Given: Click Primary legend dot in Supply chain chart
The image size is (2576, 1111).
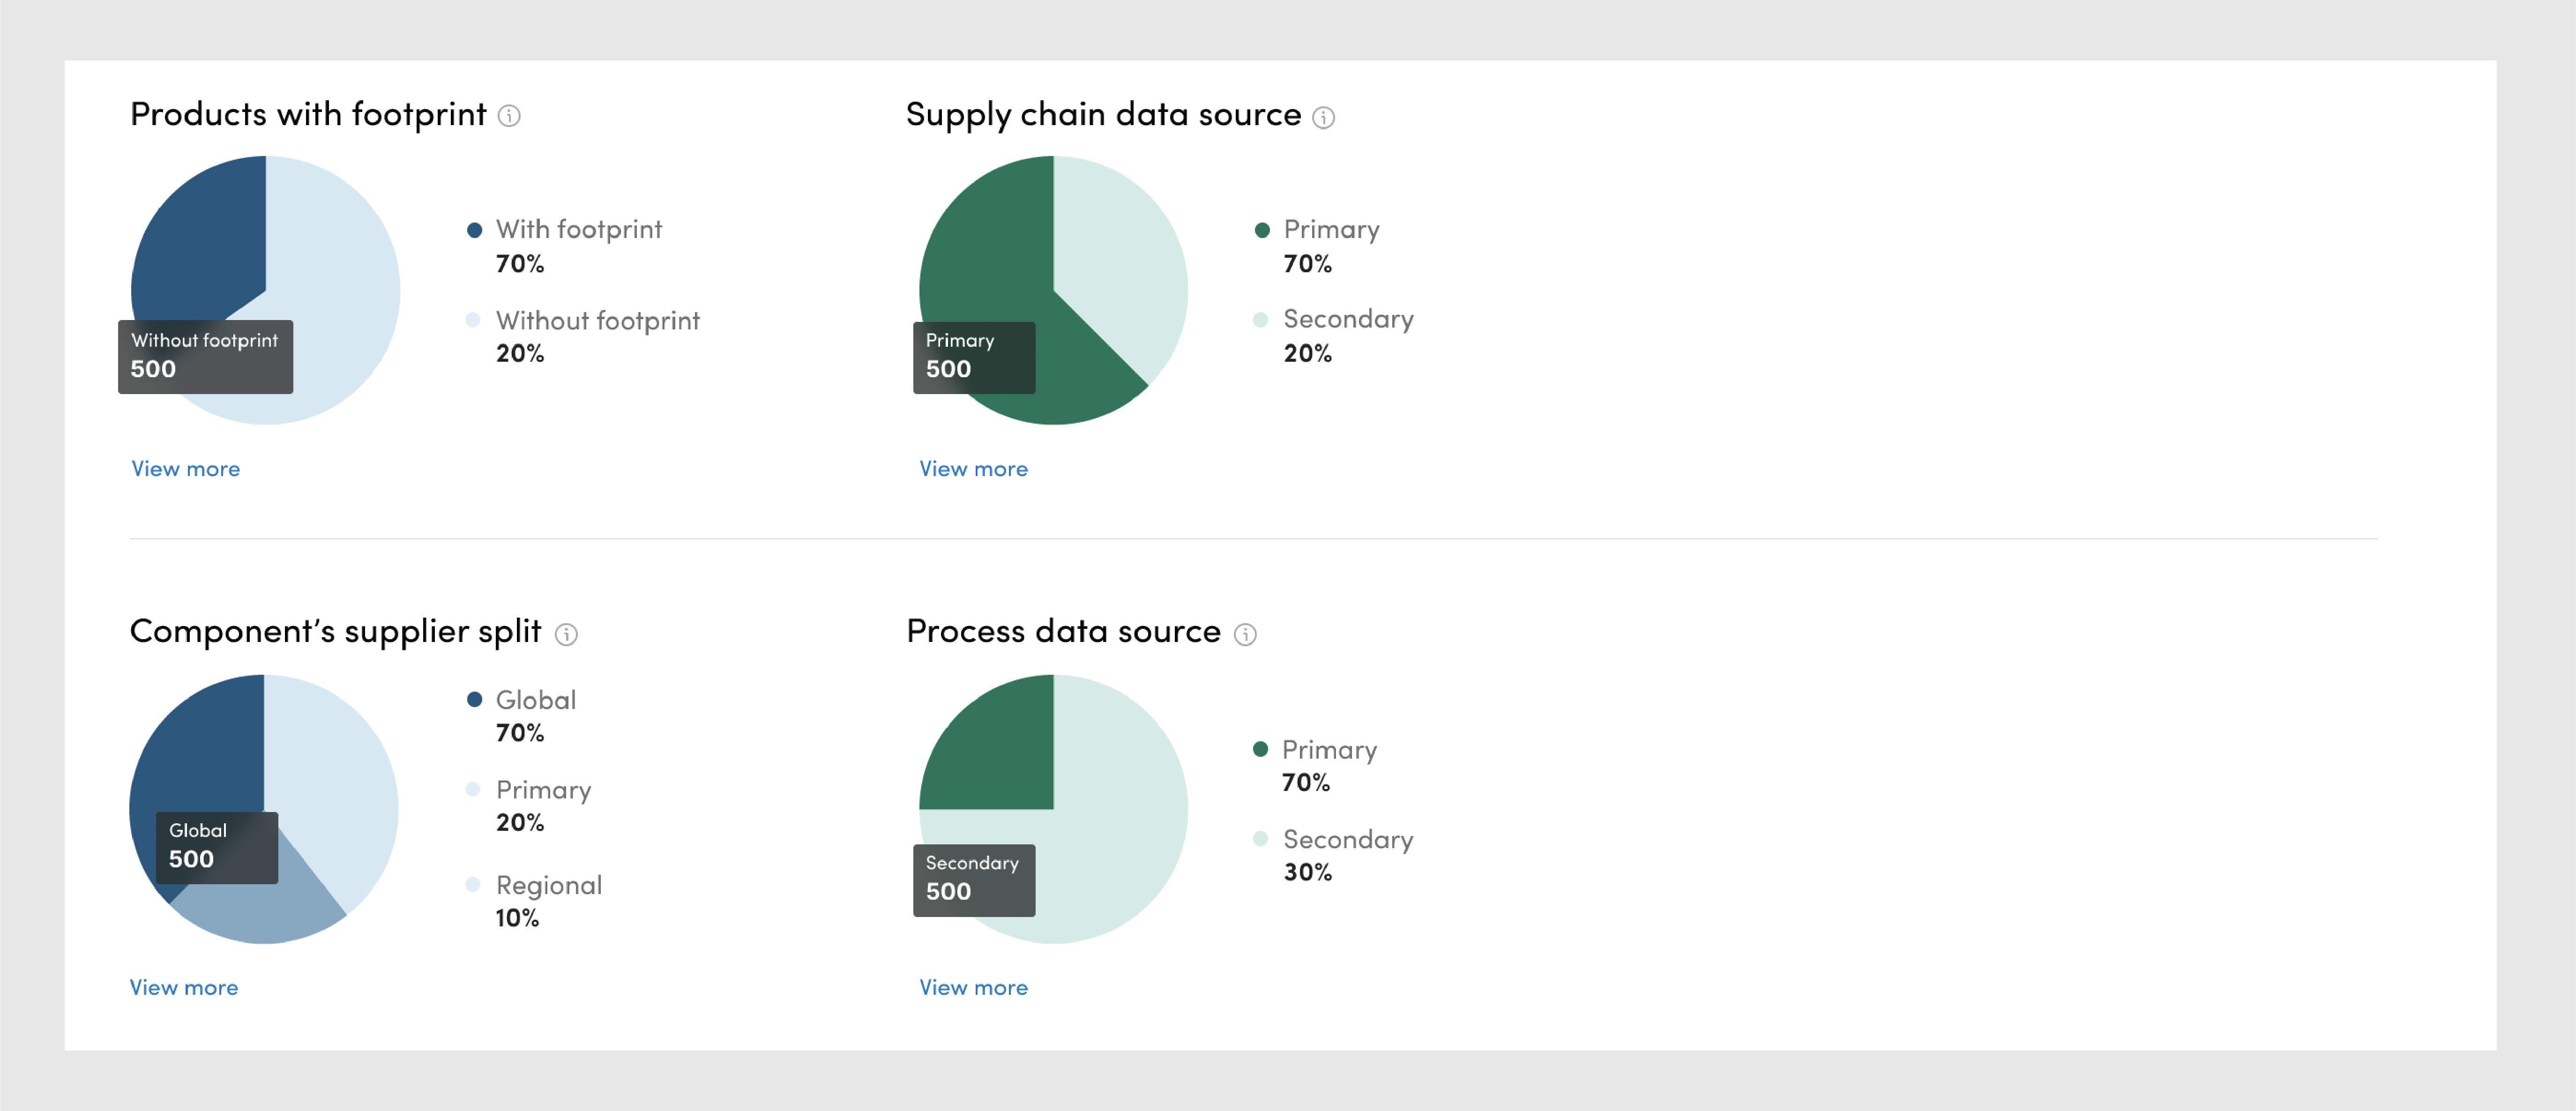Looking at the screenshot, I should pyautogui.click(x=1262, y=230).
